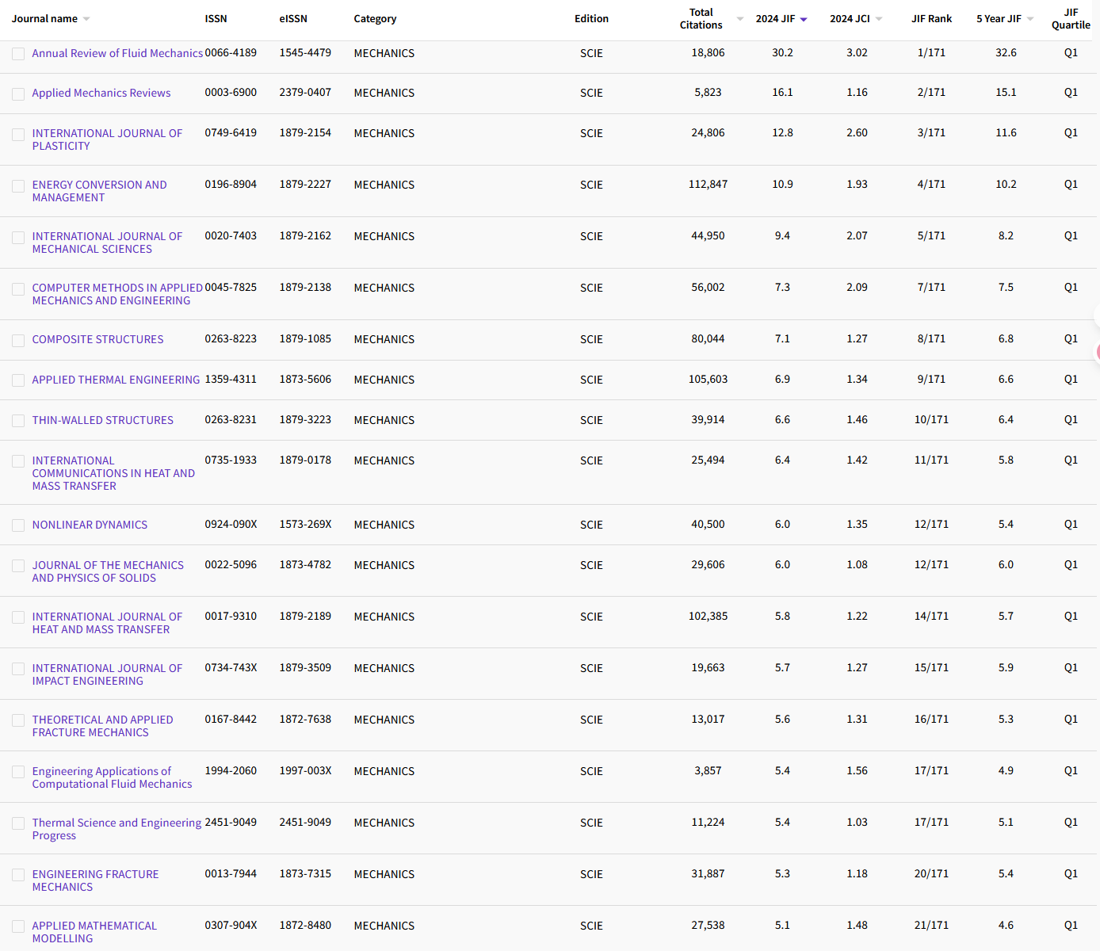Click ISSN value 0066-4189
The height and width of the screenshot is (951, 1100).
coord(231,53)
